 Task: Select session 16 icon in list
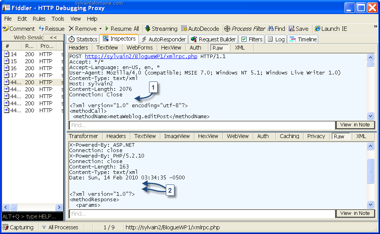pyautogui.click(x=7, y=68)
